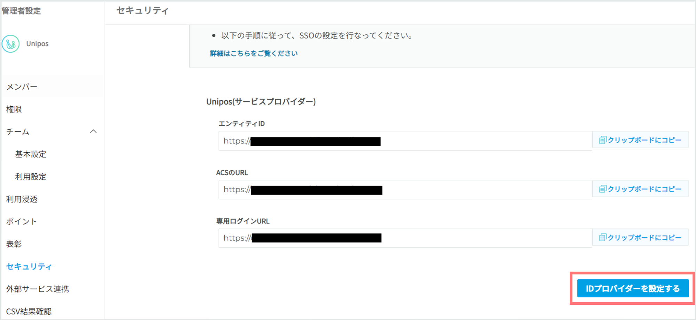Open the 権限 menu item

(x=14, y=109)
